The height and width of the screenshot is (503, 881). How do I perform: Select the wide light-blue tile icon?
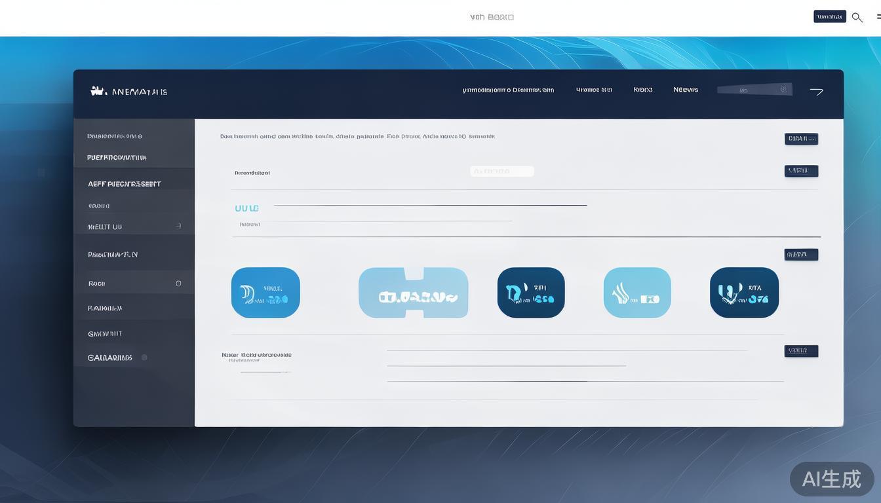(413, 293)
